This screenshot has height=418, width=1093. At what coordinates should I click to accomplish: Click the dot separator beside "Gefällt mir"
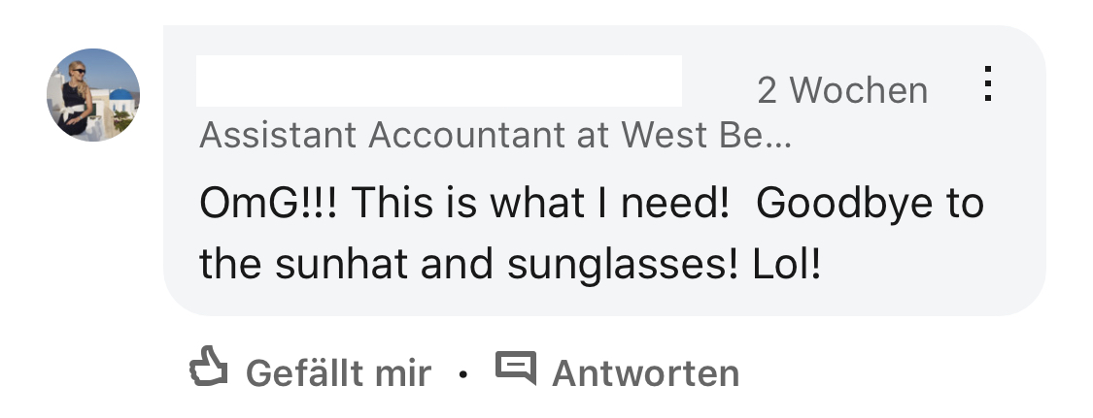click(x=463, y=372)
